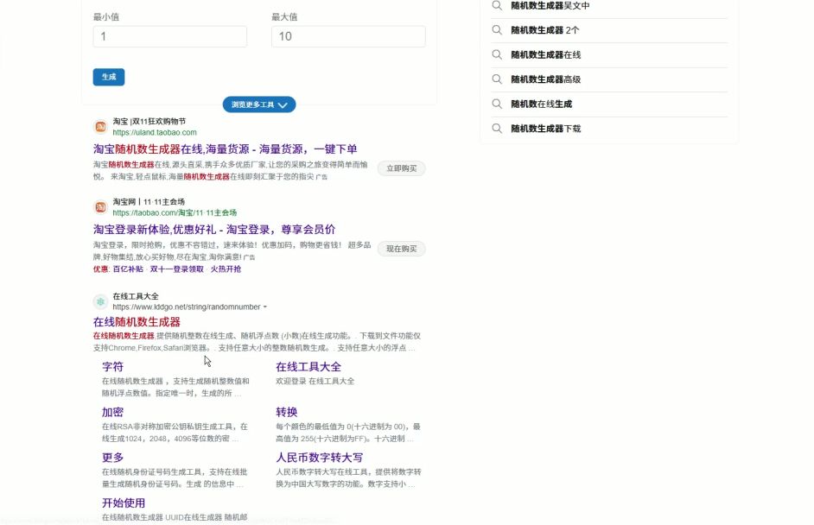Viewport: 814px width, 525px height.
Task: Open the 双十一登录领取 promo link
Action: 176,269
